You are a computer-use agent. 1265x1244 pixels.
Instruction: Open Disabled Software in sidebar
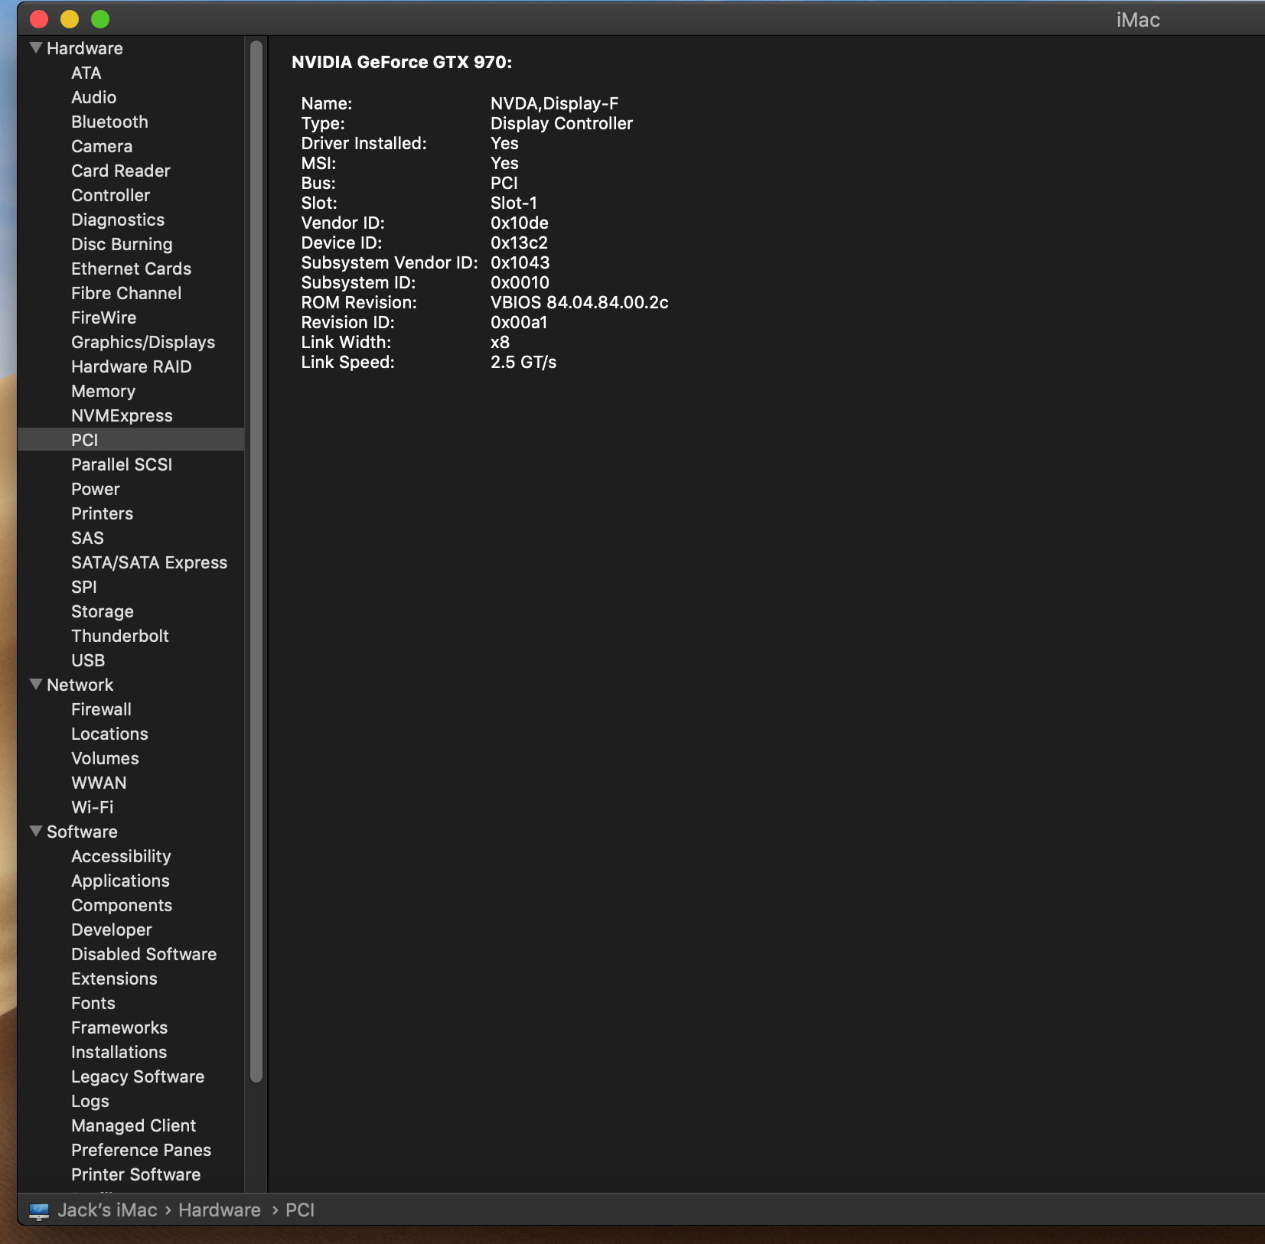tap(144, 954)
